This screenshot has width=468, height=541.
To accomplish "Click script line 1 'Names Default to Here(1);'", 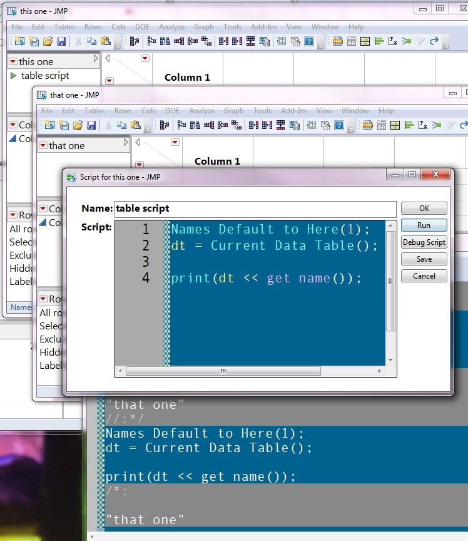I will point(270,229).
